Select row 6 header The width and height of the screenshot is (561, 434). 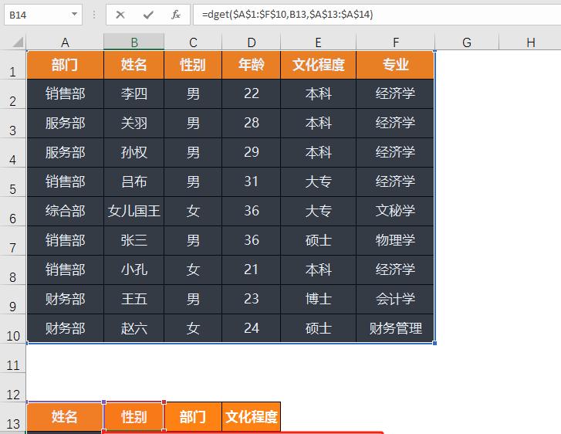(x=13, y=212)
